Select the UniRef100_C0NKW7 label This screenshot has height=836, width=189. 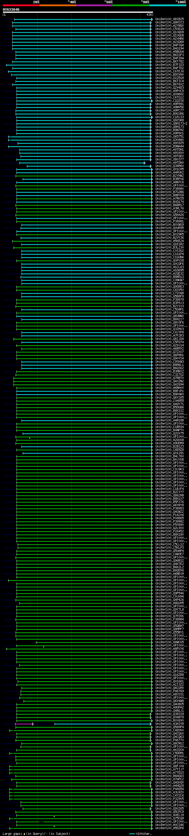(170, 280)
